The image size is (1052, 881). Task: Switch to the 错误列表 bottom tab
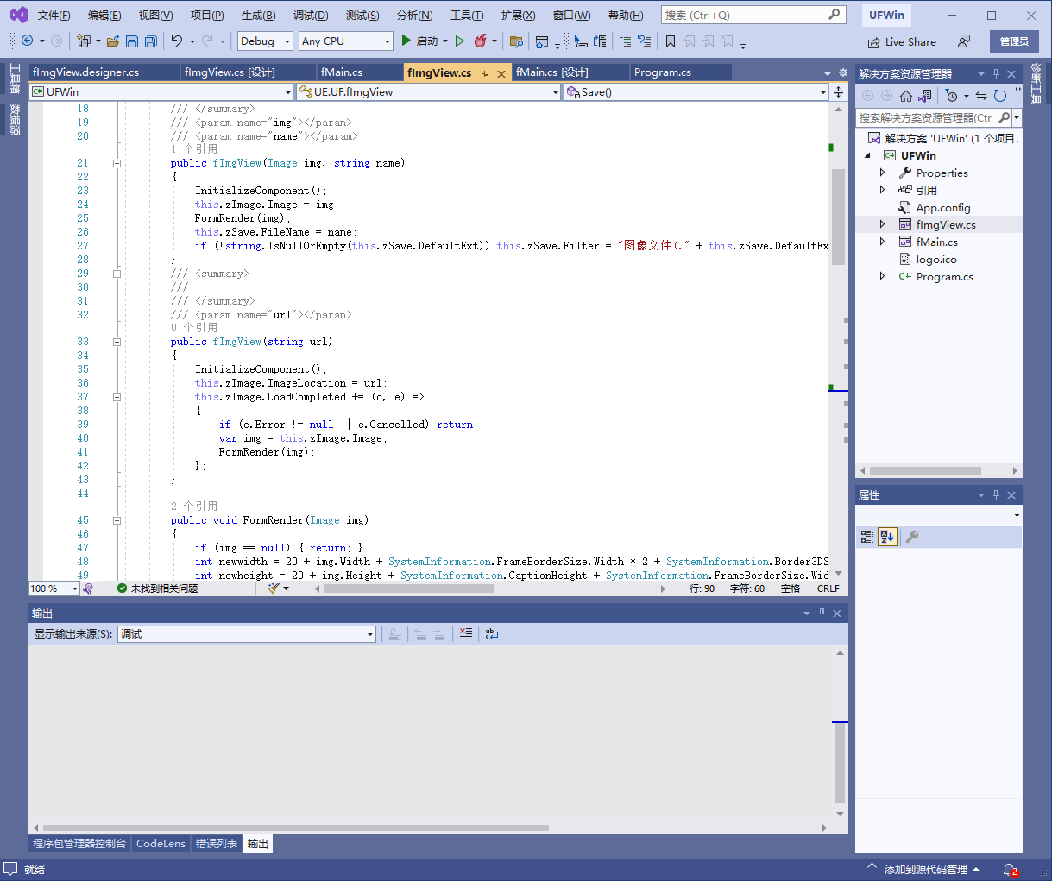216,843
